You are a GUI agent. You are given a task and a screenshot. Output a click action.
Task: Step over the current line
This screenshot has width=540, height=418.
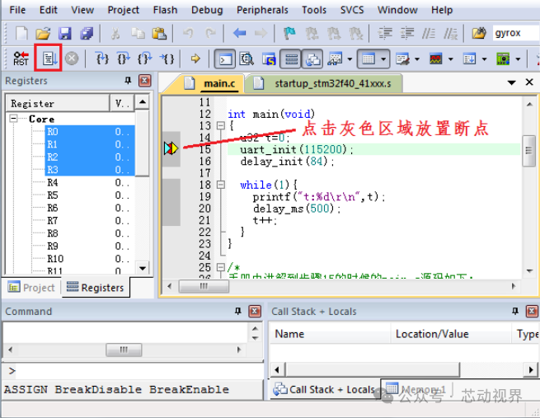tap(124, 59)
